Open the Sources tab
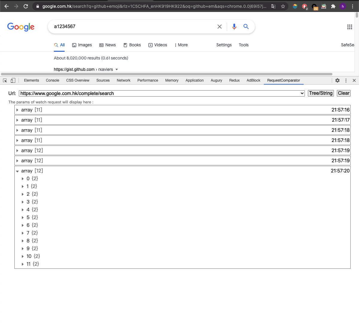This screenshot has height=324, width=359. pyautogui.click(x=103, y=80)
